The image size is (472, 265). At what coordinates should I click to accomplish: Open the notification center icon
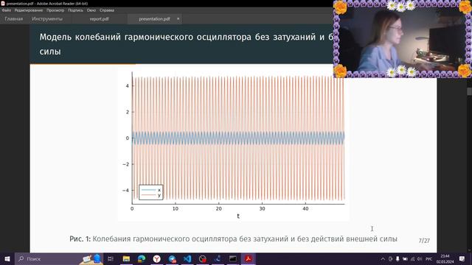(x=462, y=258)
